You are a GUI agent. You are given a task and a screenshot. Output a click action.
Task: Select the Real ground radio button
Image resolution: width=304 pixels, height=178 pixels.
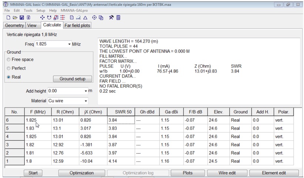pos(9,77)
